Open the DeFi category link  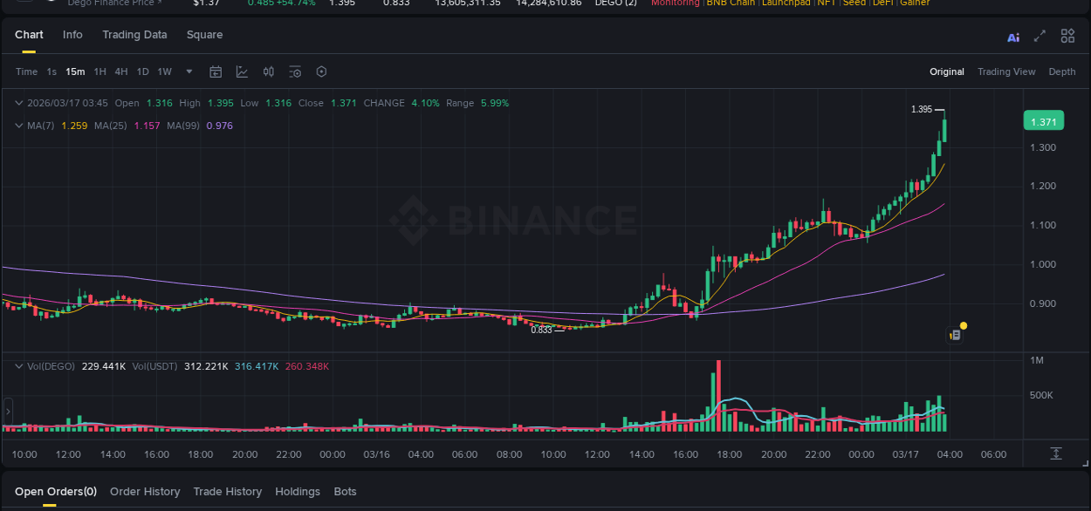[882, 3]
